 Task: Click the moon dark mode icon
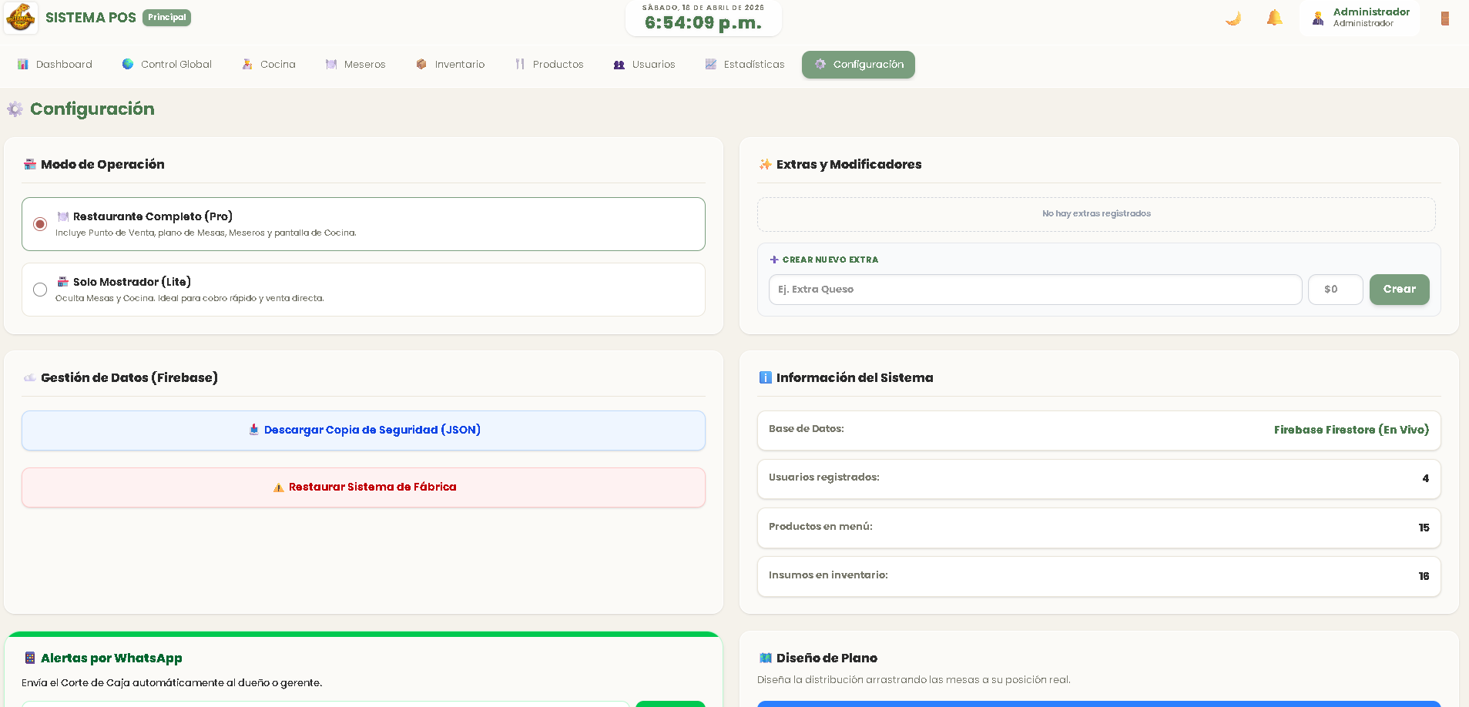click(x=1233, y=18)
